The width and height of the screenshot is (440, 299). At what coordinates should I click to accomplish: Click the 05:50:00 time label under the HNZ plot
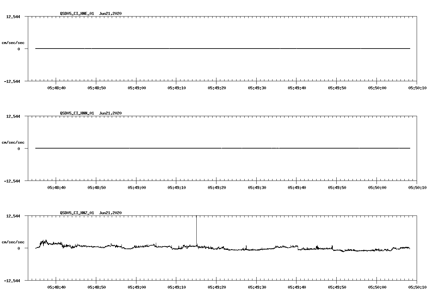[377, 287]
